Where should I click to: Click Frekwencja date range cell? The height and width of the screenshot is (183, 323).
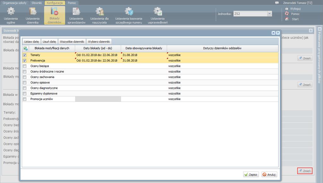click(x=98, y=61)
